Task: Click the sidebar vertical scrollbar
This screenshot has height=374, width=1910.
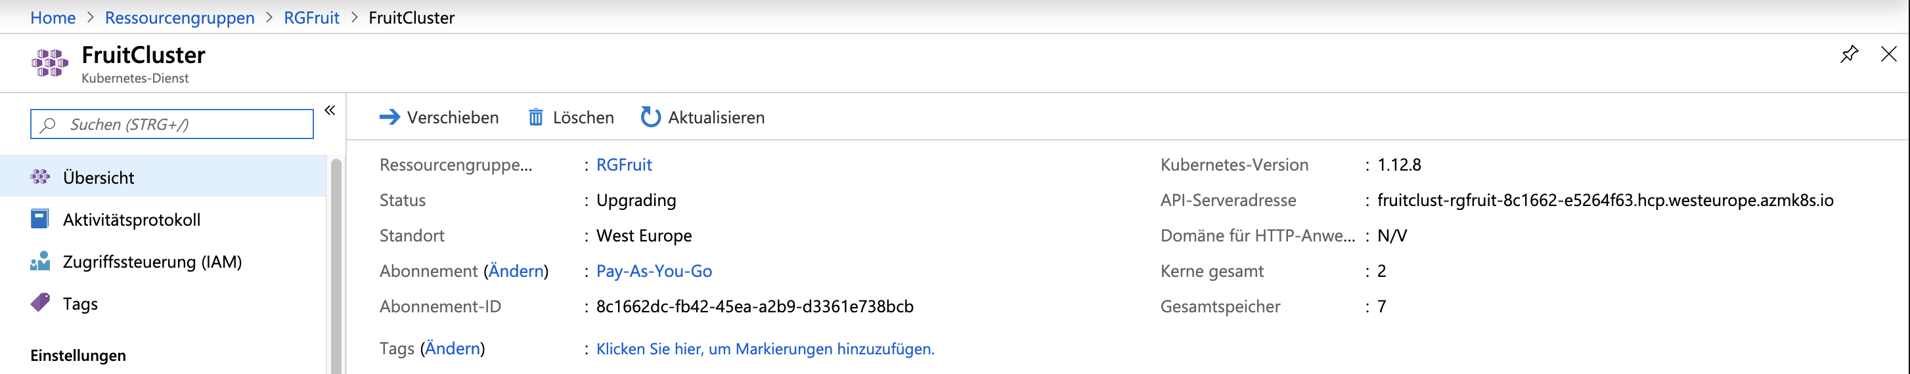Action: 336,266
